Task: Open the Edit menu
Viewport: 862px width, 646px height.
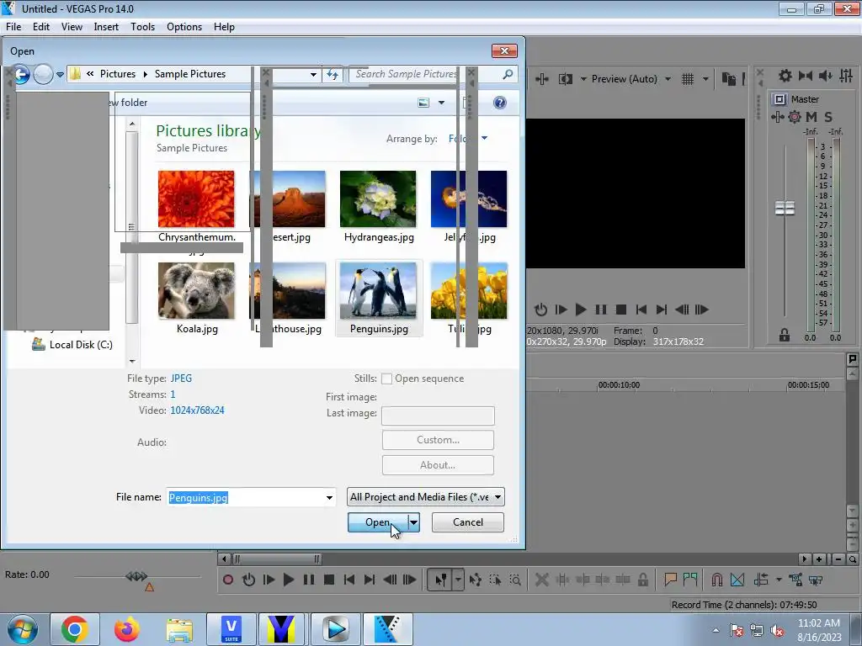Action: pyautogui.click(x=41, y=27)
